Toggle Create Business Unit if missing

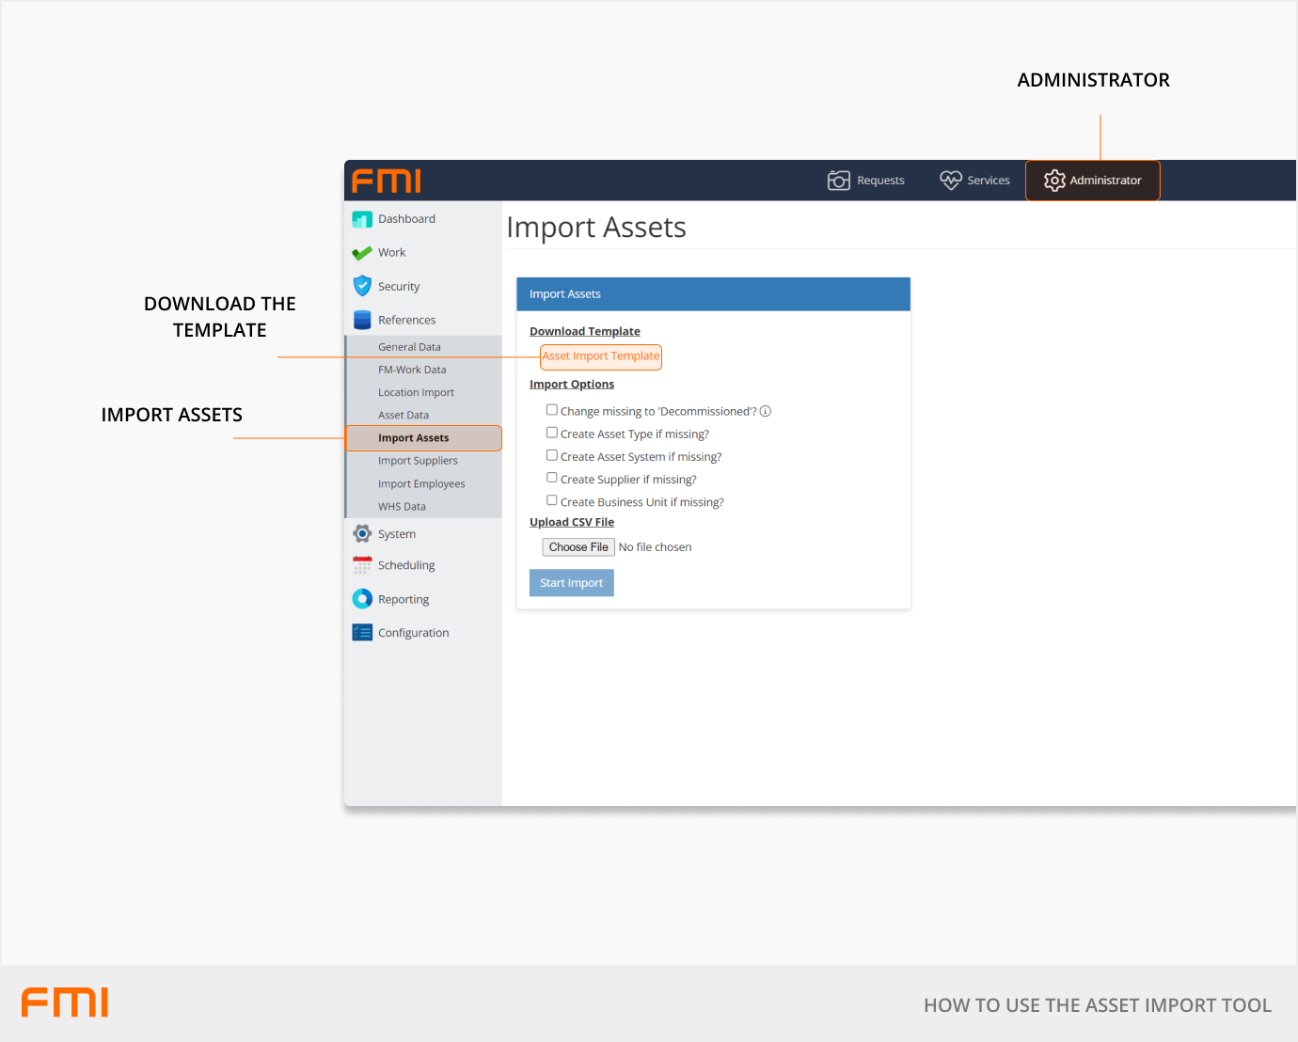pyautogui.click(x=552, y=500)
